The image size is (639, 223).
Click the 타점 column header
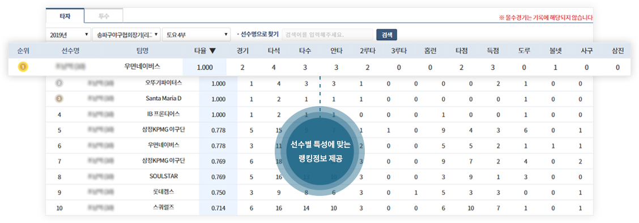[x=461, y=51]
